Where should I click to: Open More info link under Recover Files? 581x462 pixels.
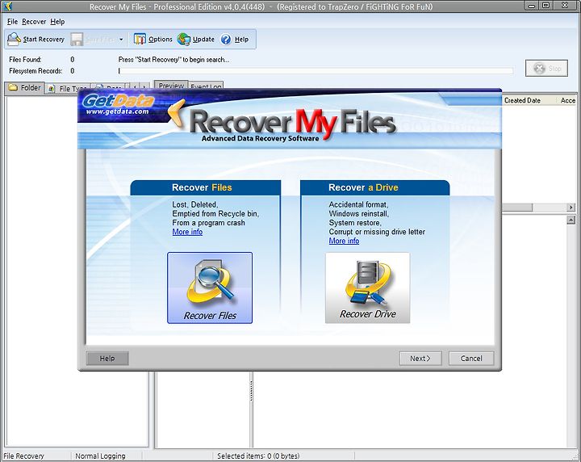tap(187, 232)
